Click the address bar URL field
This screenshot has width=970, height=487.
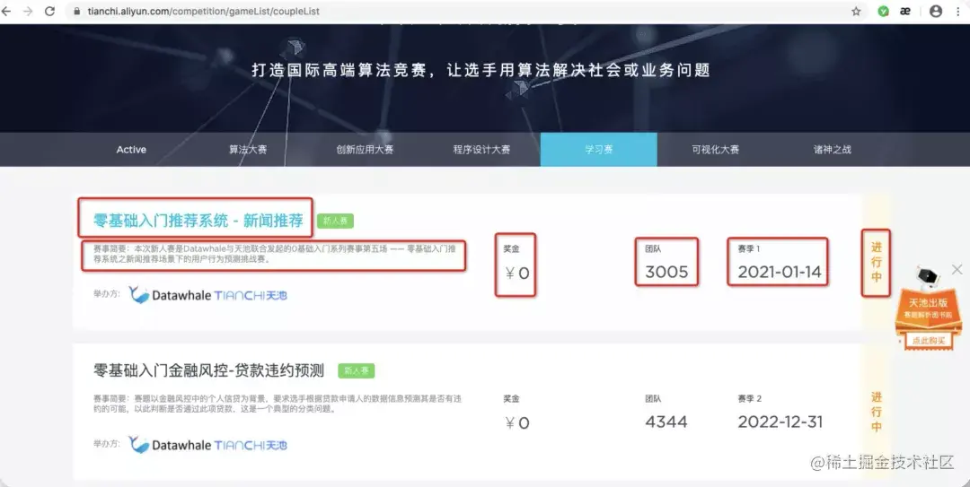pyautogui.click(x=458, y=11)
